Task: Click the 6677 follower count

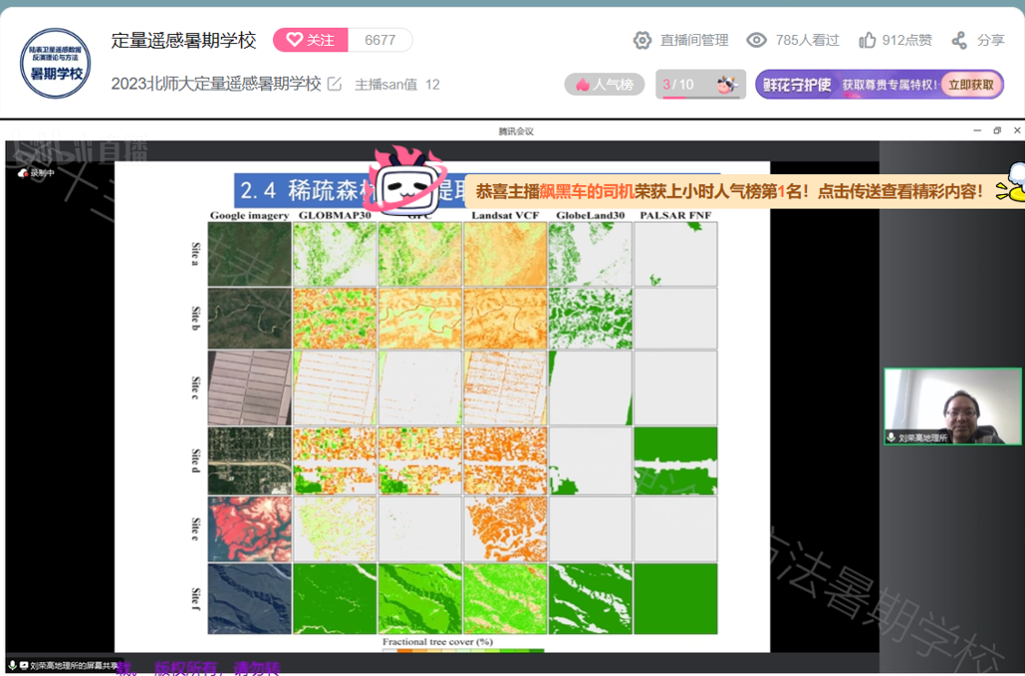Action: (x=380, y=40)
